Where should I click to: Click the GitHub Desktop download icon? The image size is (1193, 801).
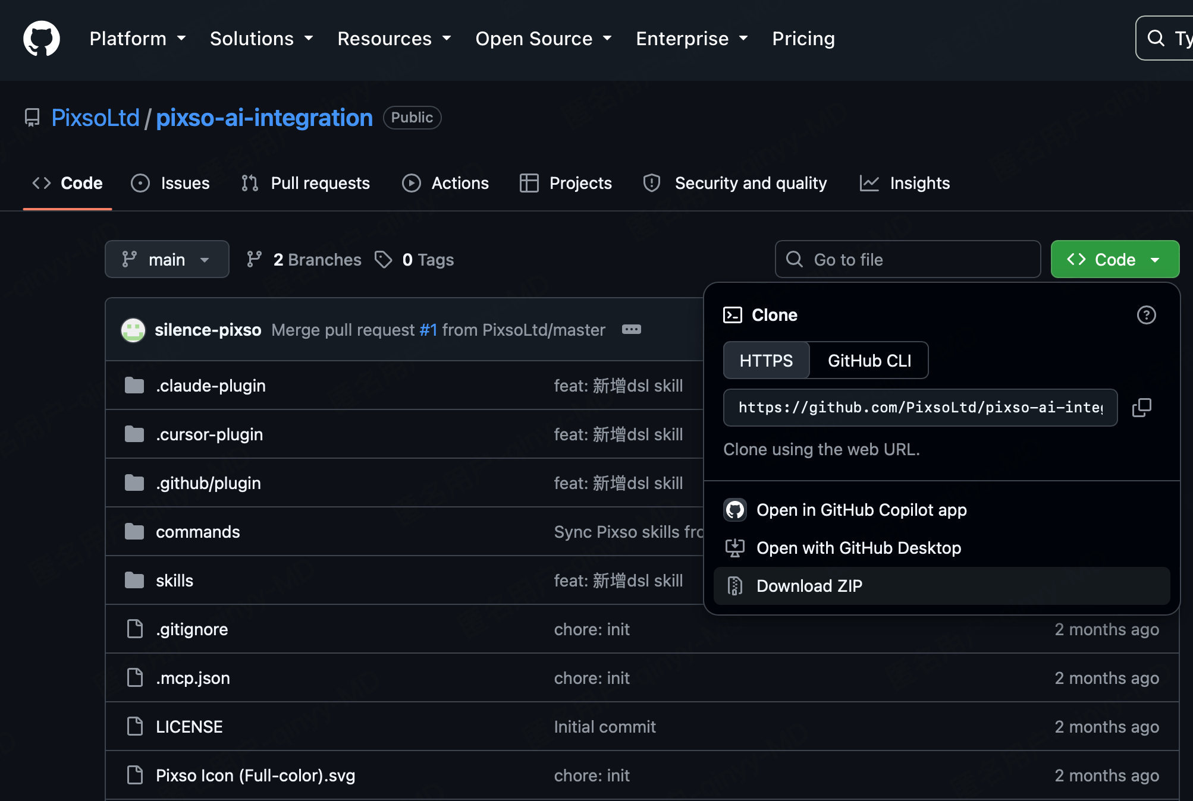pyautogui.click(x=735, y=548)
